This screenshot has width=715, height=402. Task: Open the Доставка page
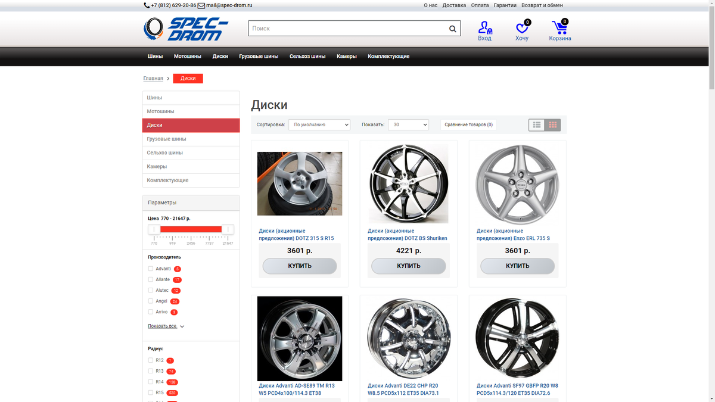(455, 5)
